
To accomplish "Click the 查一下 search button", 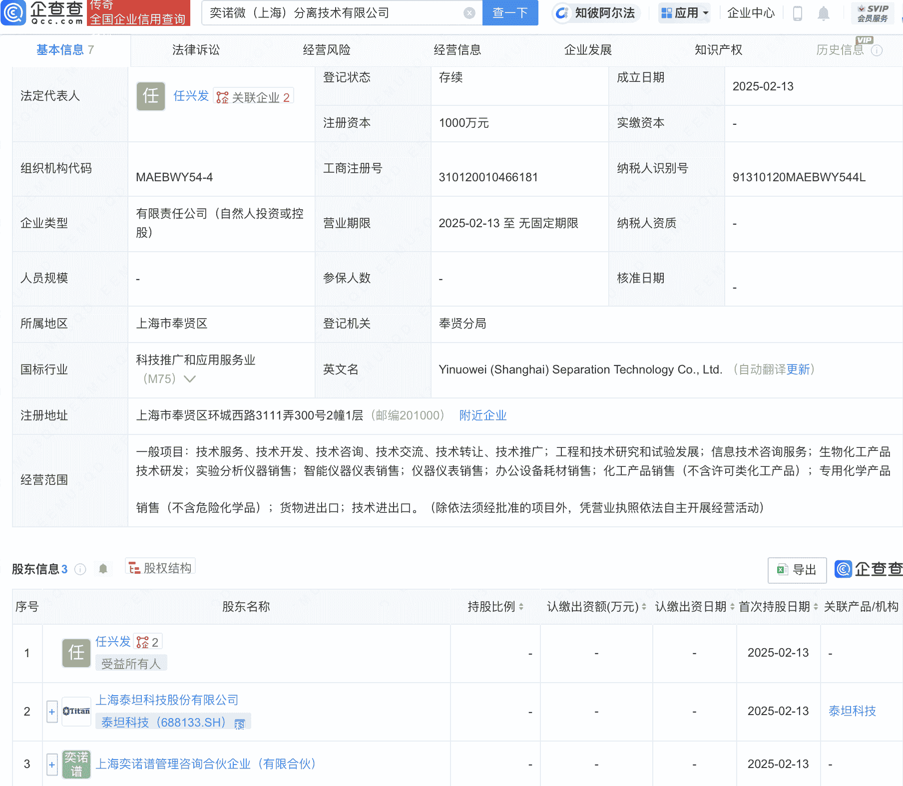I will pos(510,13).
